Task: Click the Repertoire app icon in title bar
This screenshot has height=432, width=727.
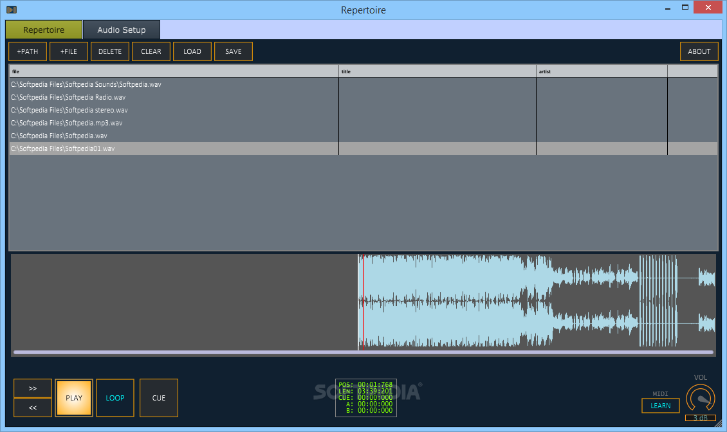Action: pos(12,10)
